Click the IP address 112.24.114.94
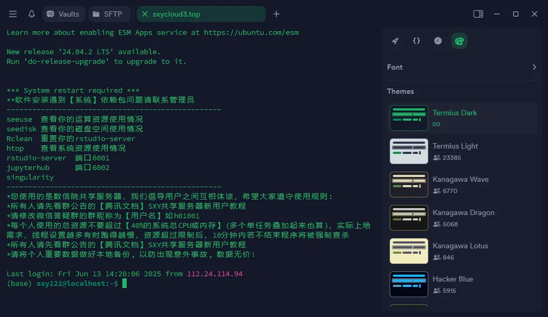The width and height of the screenshot is (548, 317). point(215,274)
